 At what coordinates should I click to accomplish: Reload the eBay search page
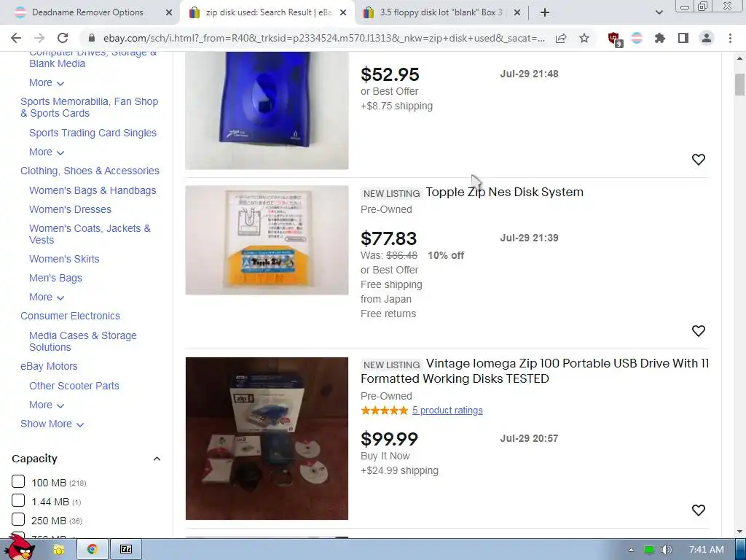(x=63, y=38)
